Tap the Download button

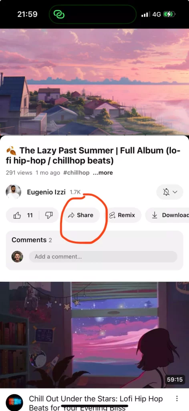[167, 215]
